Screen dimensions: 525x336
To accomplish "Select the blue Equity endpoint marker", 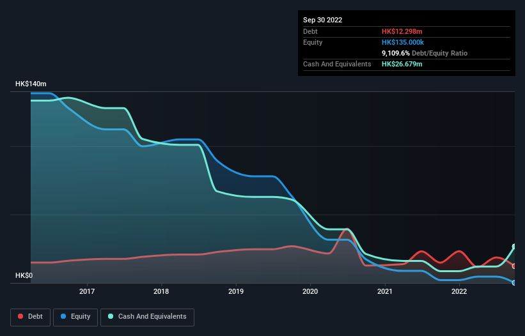I will 514,283.
